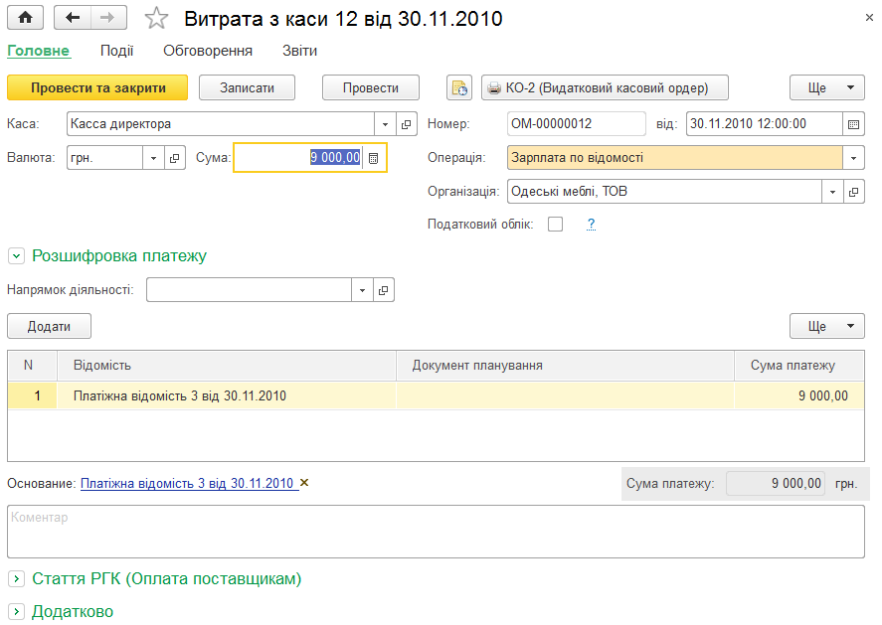Clear the Основание link with the X
The width and height of the screenshot is (882, 625).
[x=304, y=483]
